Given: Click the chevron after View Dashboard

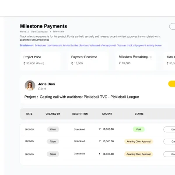Looking at the screenshot, I should (50, 31).
